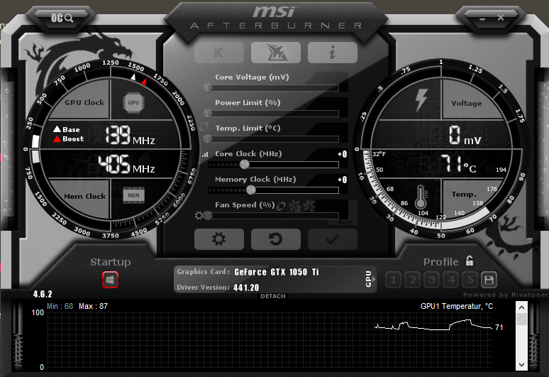
Task: Click the MEM chip icon in gauge
Action: (133, 195)
